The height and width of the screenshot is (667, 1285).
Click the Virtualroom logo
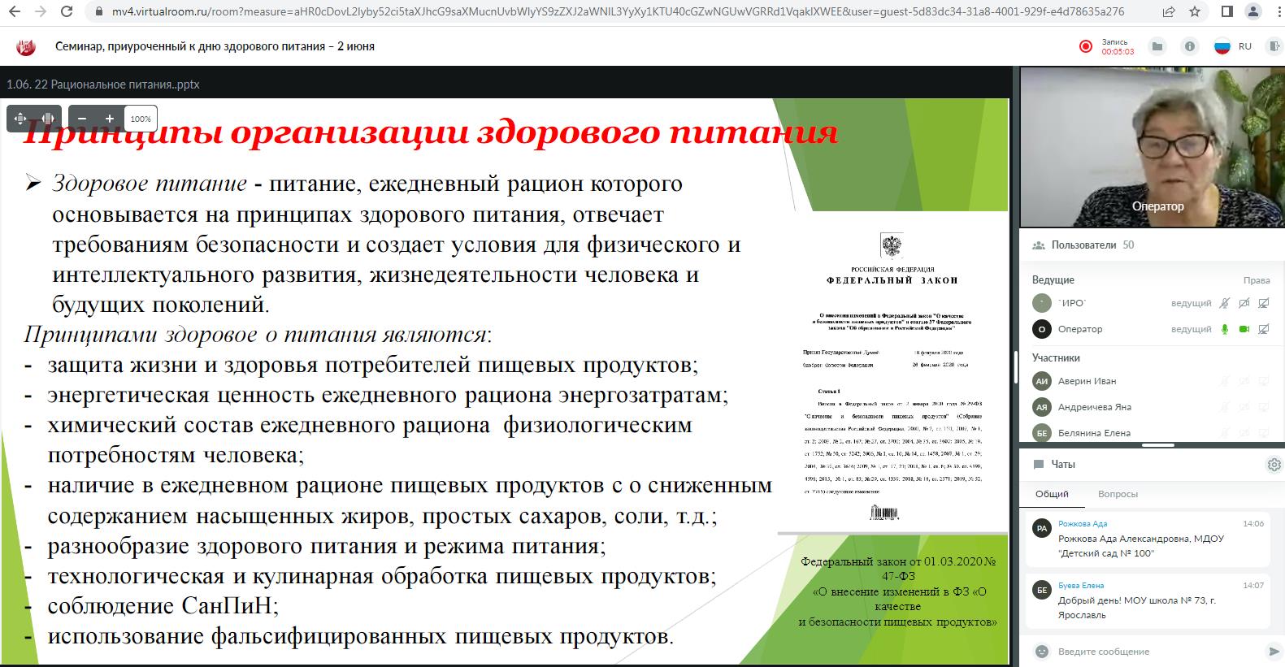click(26, 47)
